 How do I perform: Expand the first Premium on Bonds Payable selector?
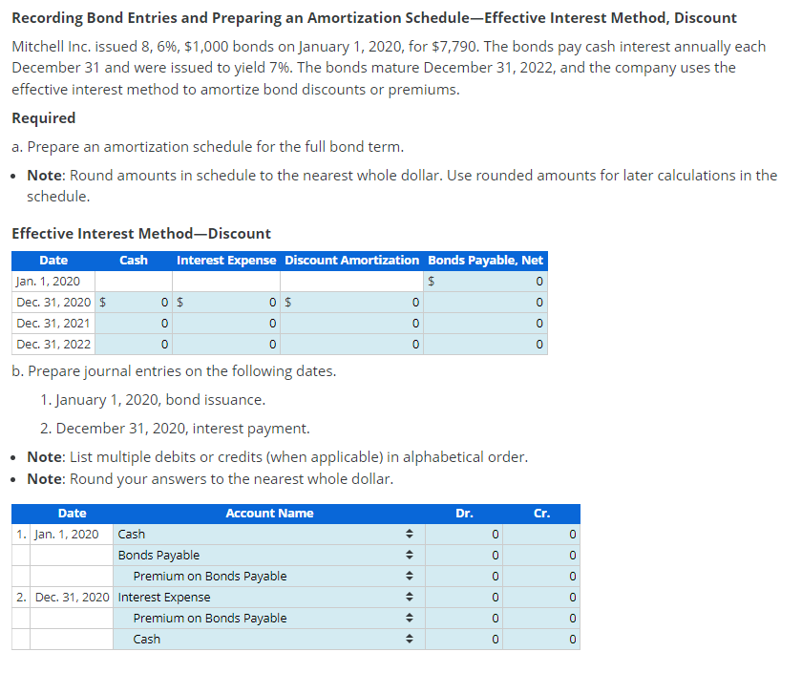click(410, 576)
